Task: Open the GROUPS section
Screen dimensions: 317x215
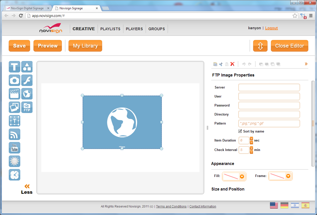Action: [x=156, y=29]
